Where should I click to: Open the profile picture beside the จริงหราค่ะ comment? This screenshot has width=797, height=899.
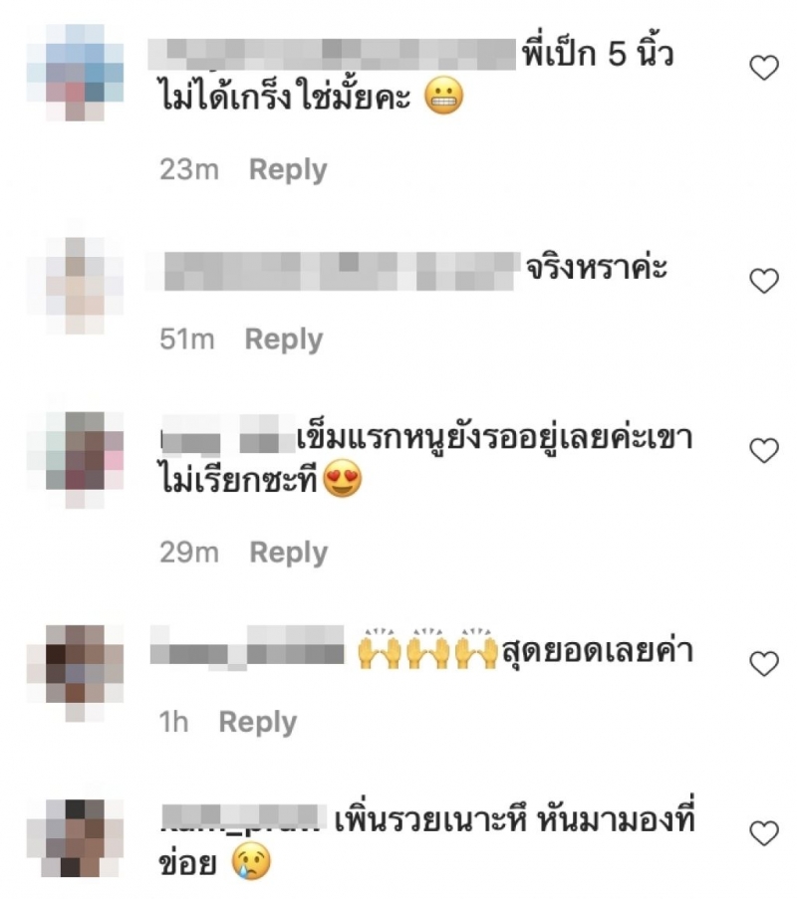coord(75,286)
